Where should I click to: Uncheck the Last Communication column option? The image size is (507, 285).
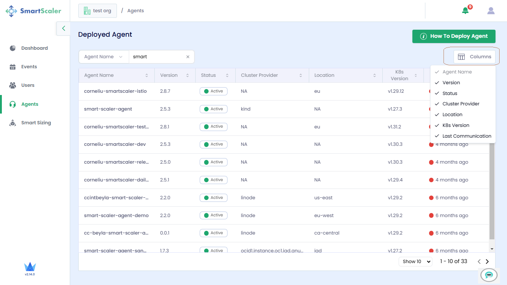(463, 136)
